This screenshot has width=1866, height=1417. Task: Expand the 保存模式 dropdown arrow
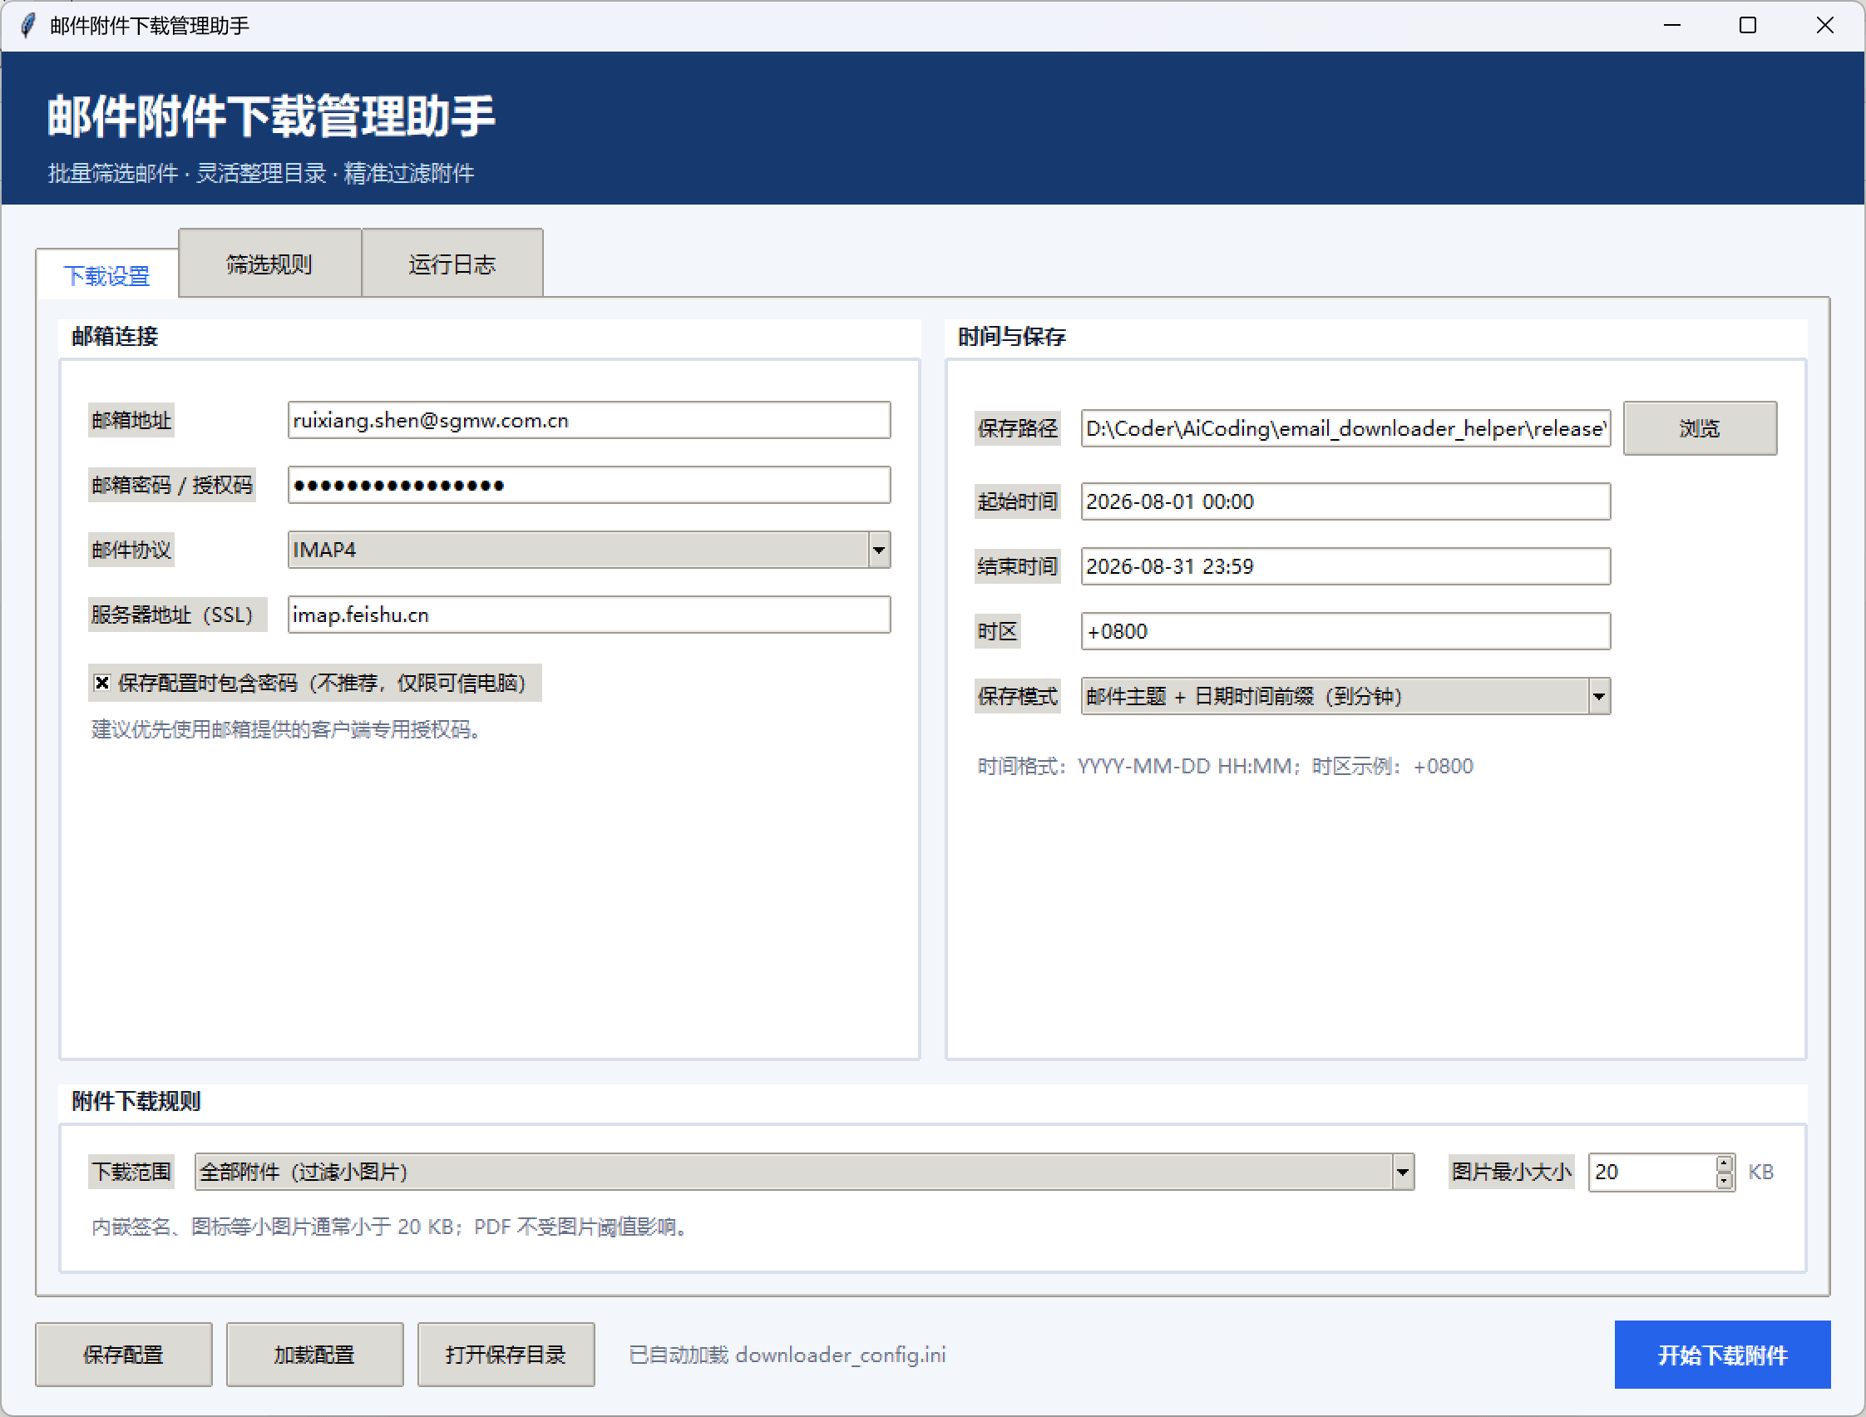click(1599, 697)
